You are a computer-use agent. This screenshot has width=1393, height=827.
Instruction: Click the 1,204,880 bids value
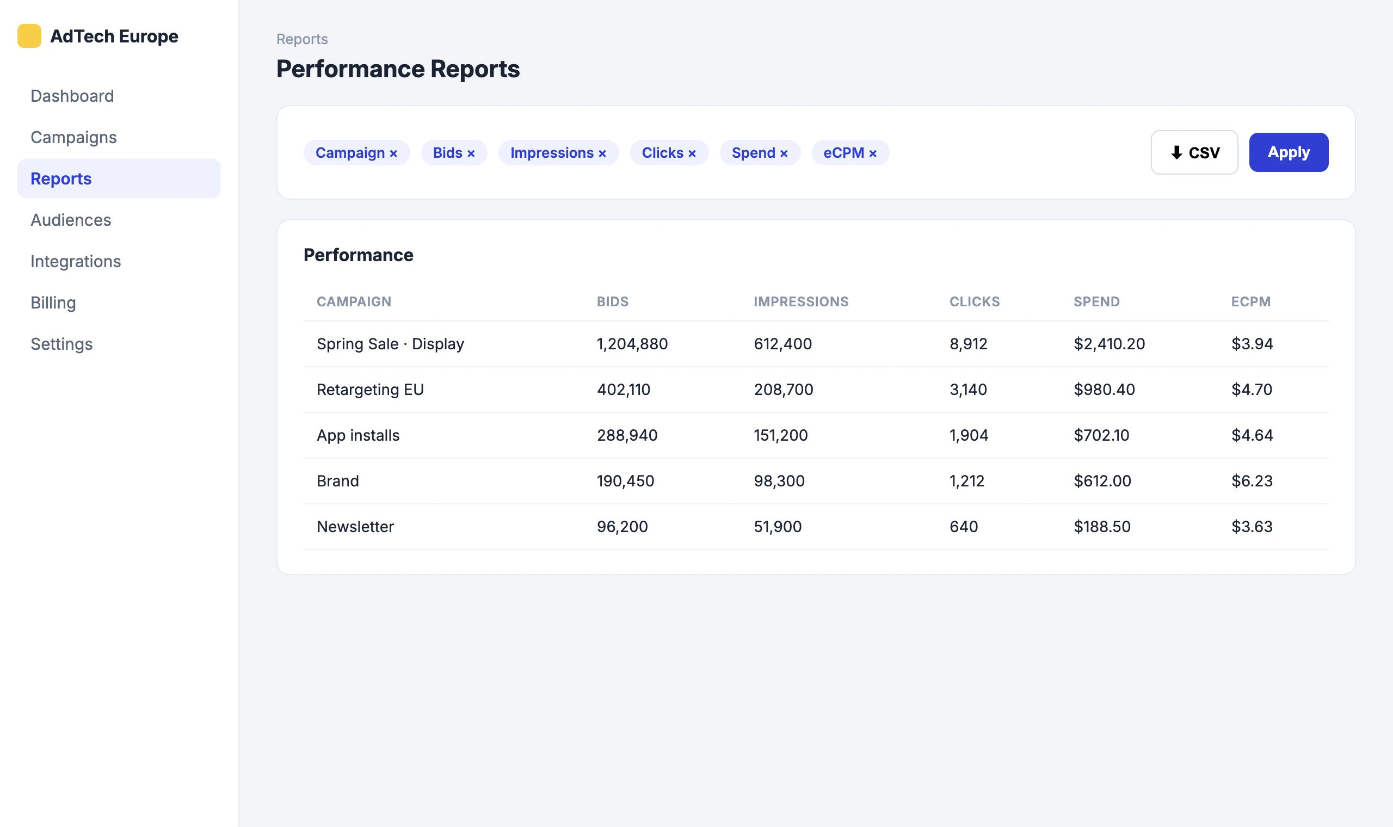(x=632, y=344)
